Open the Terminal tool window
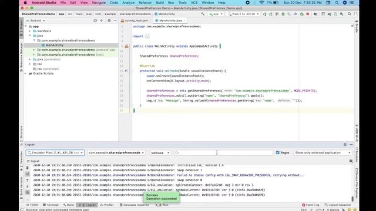376x211 pixels. [51, 205]
